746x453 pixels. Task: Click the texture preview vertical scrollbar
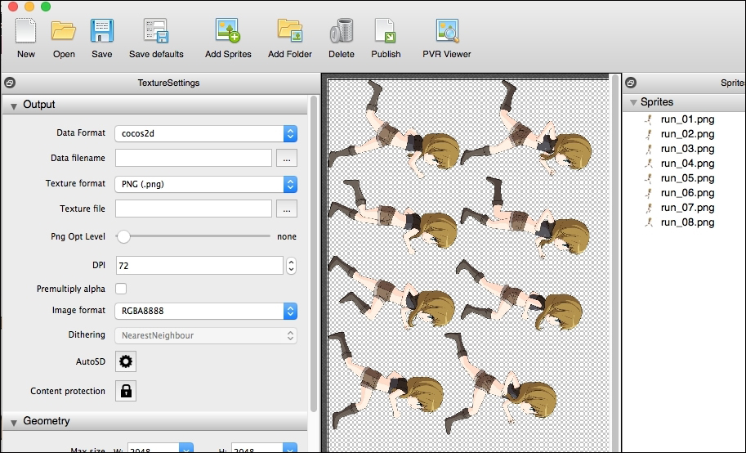[x=614, y=264]
